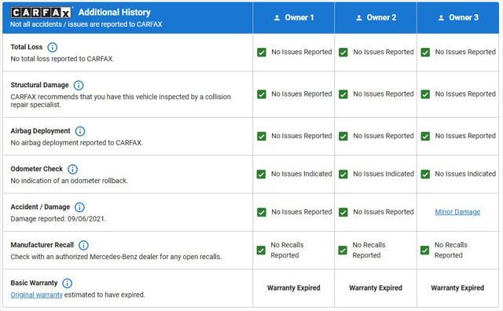503x311 pixels.
Task: Click the Structural Damage row title
Action: tap(39, 85)
